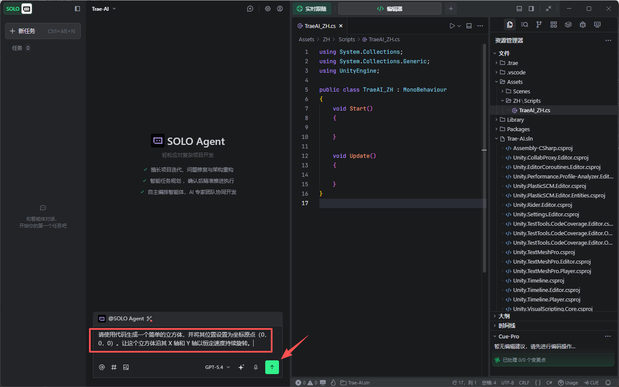This screenshot has width=619, height=387.
Task: Click the tools icon next to @SOLO Agent
Action: (x=149, y=319)
